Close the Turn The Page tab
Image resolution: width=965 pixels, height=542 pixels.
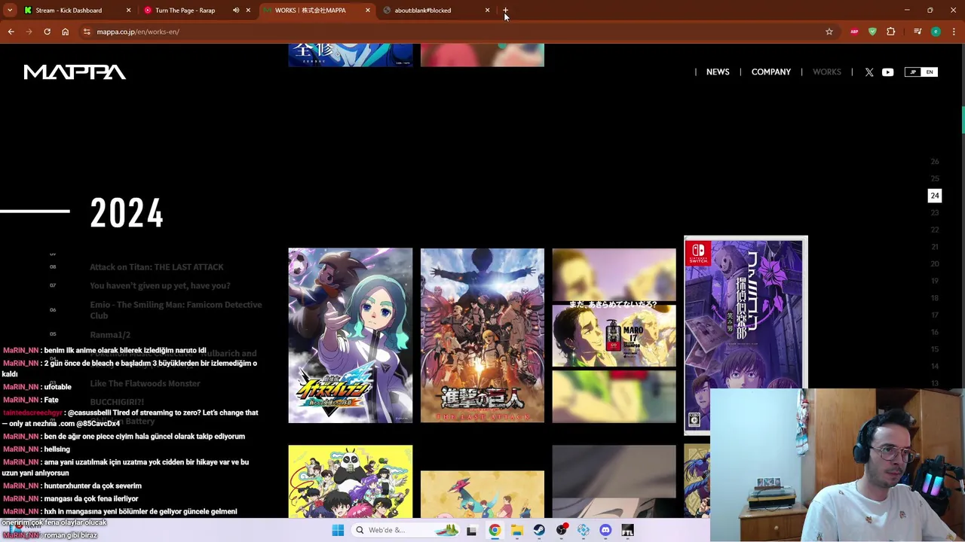pos(248,11)
